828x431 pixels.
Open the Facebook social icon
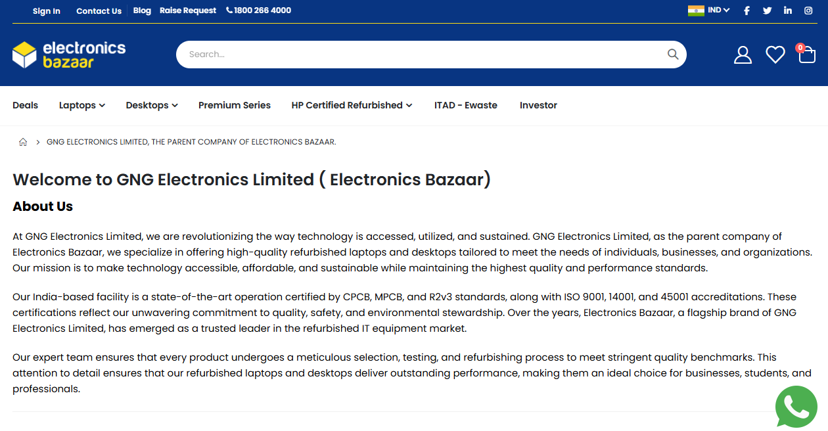click(x=747, y=11)
